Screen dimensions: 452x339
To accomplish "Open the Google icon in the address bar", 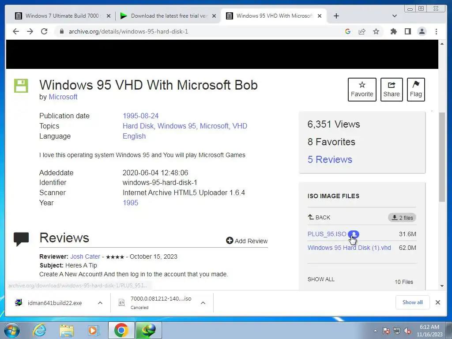I will click(348, 31).
